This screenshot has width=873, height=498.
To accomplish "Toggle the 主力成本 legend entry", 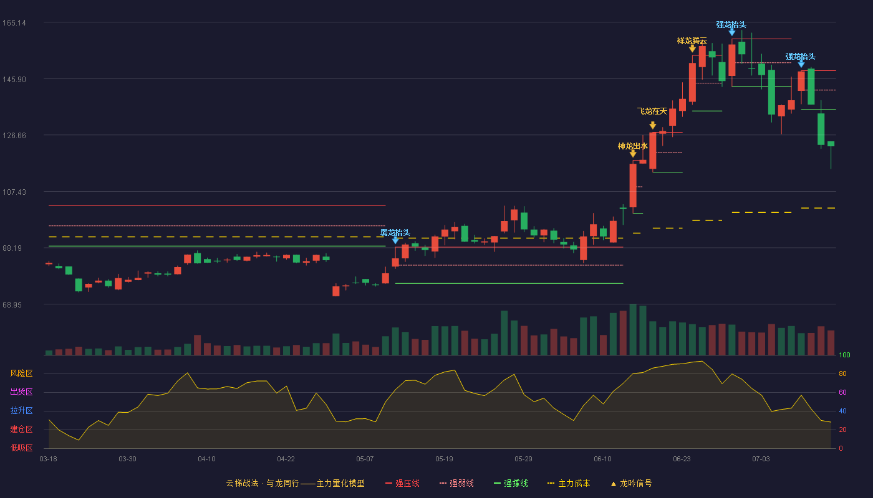I will pyautogui.click(x=569, y=483).
